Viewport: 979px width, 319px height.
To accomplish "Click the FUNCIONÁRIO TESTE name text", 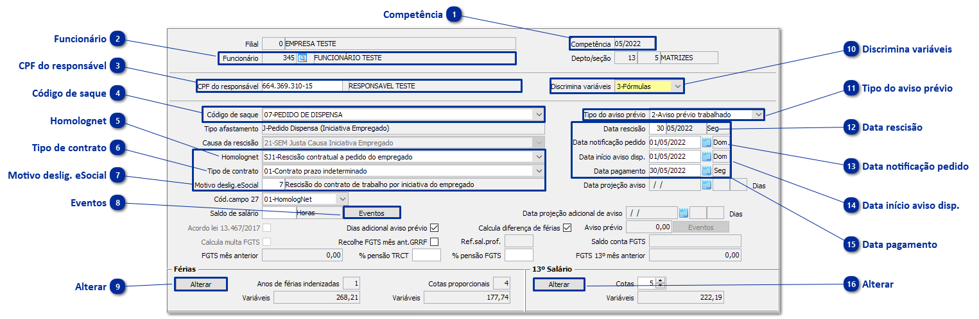I will coord(347,58).
